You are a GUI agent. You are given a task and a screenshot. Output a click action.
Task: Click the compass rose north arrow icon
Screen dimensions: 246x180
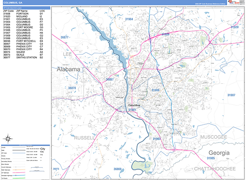pos(8,139)
